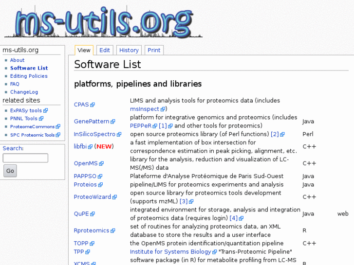Click the external-link icon beside TOPP
The image size is (354, 265).
click(92, 244)
